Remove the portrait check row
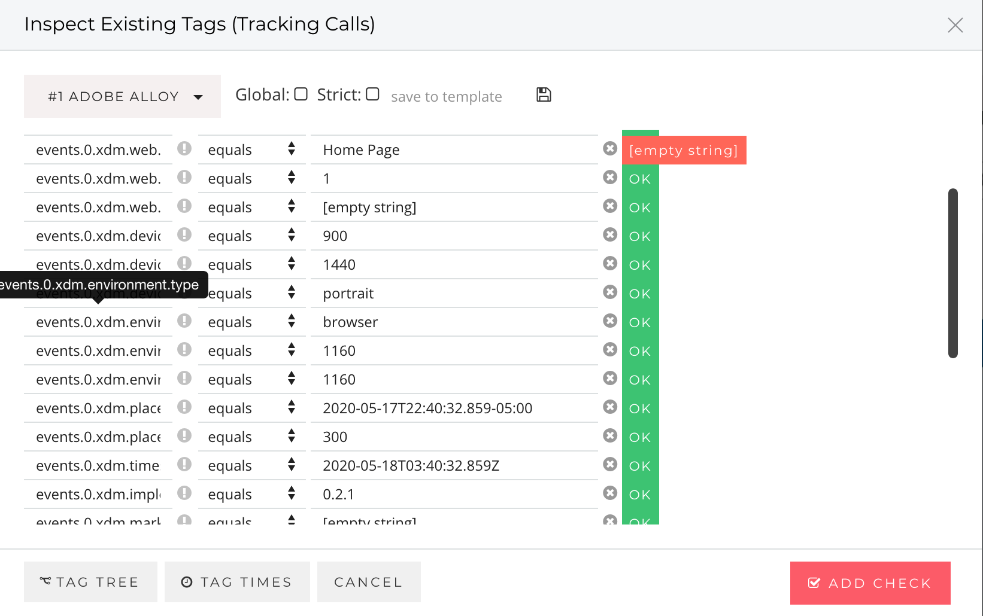The image size is (983, 616). (x=610, y=292)
